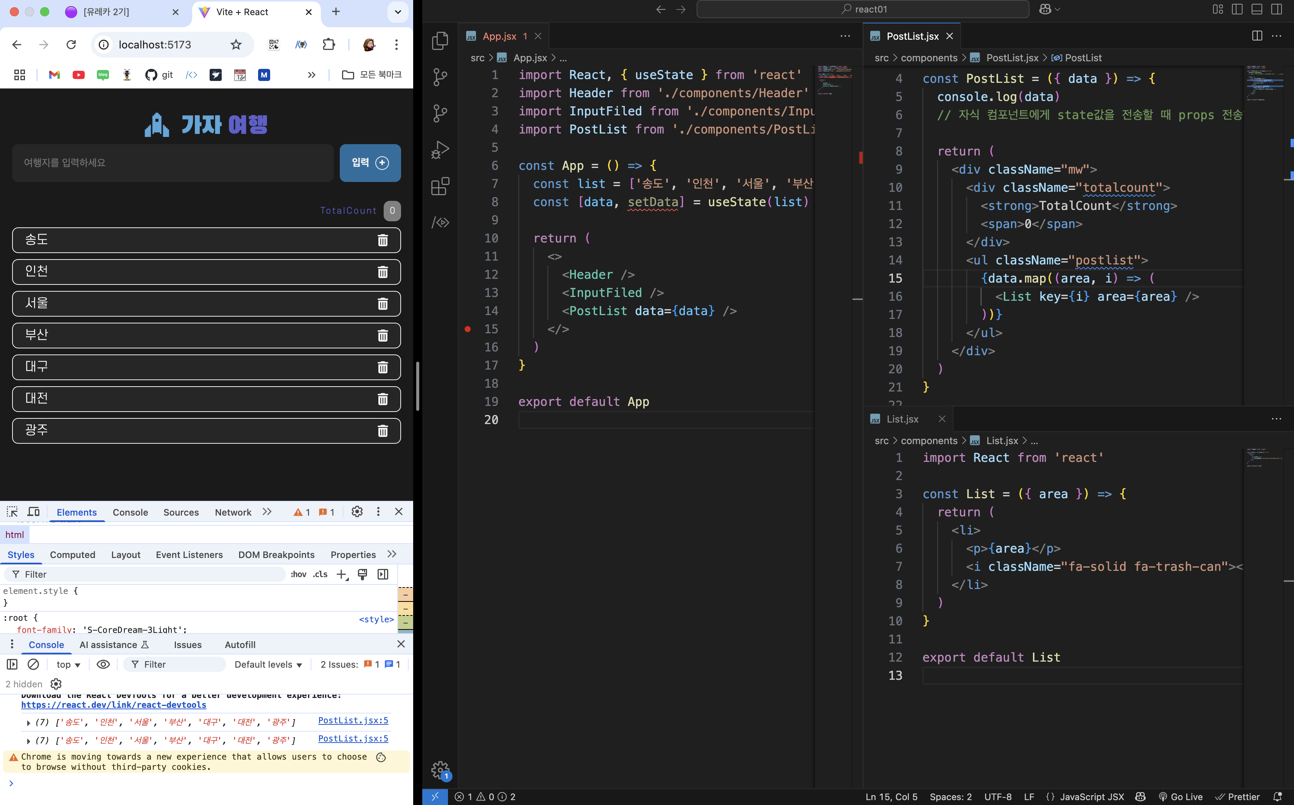
Task: Click the 입력 submit button
Action: (x=370, y=162)
